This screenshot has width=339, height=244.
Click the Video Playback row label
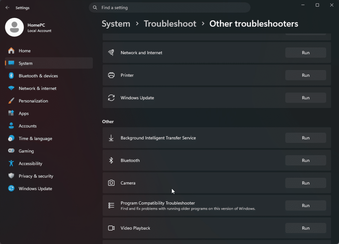pyautogui.click(x=135, y=228)
